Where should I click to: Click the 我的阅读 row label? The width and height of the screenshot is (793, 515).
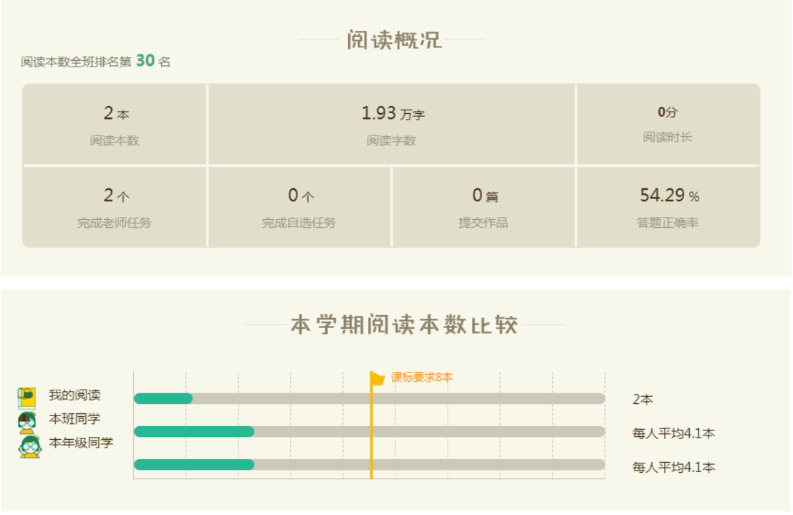[x=75, y=395]
